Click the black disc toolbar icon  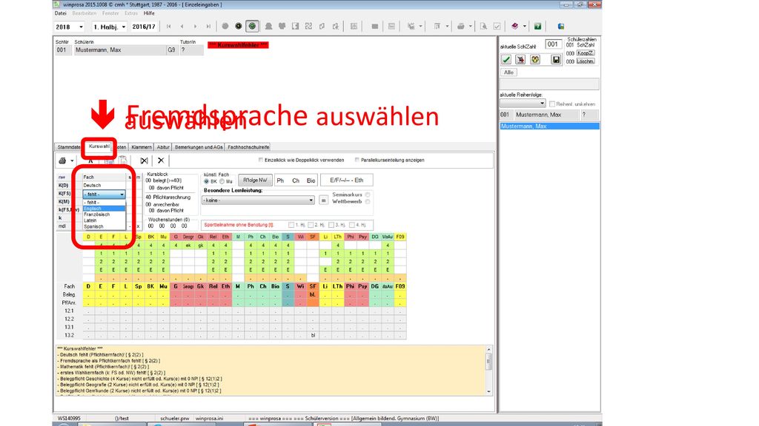pos(239,26)
